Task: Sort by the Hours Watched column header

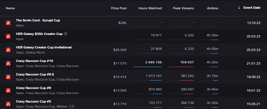Action: click(150, 8)
